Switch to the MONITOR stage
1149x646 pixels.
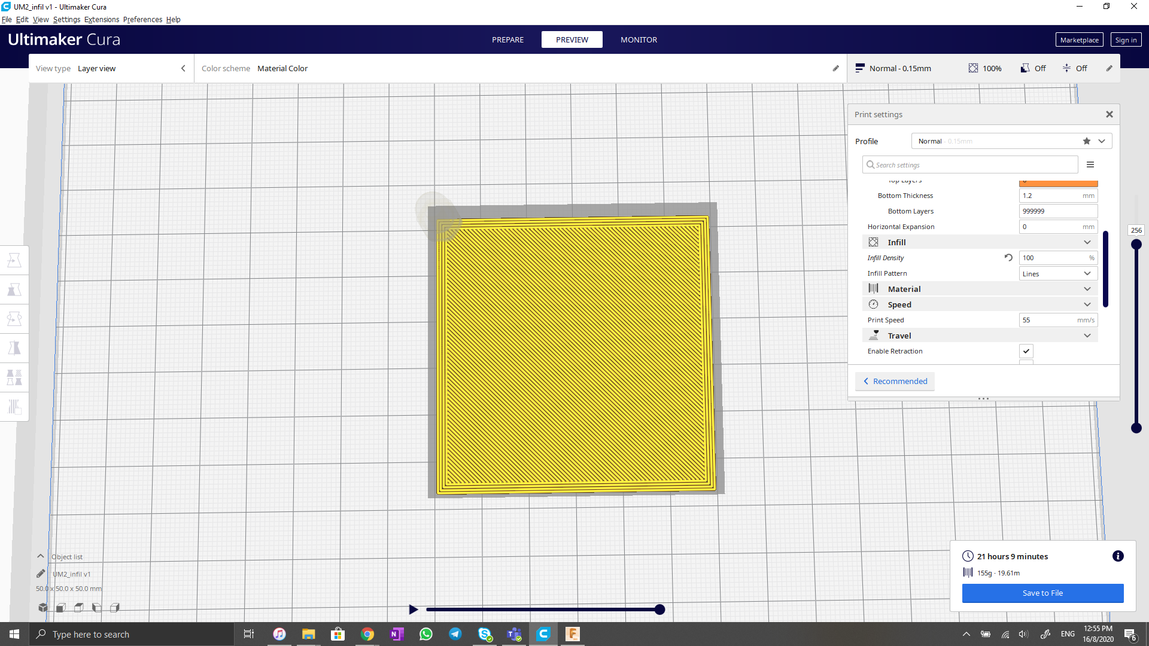[x=639, y=39]
